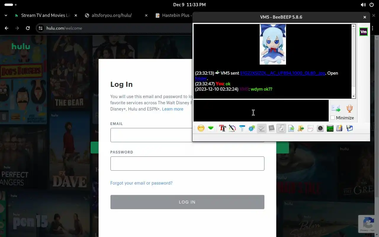This screenshot has height=237, width=379.
Task: Open the folder link in chat
Action: coord(201,79)
